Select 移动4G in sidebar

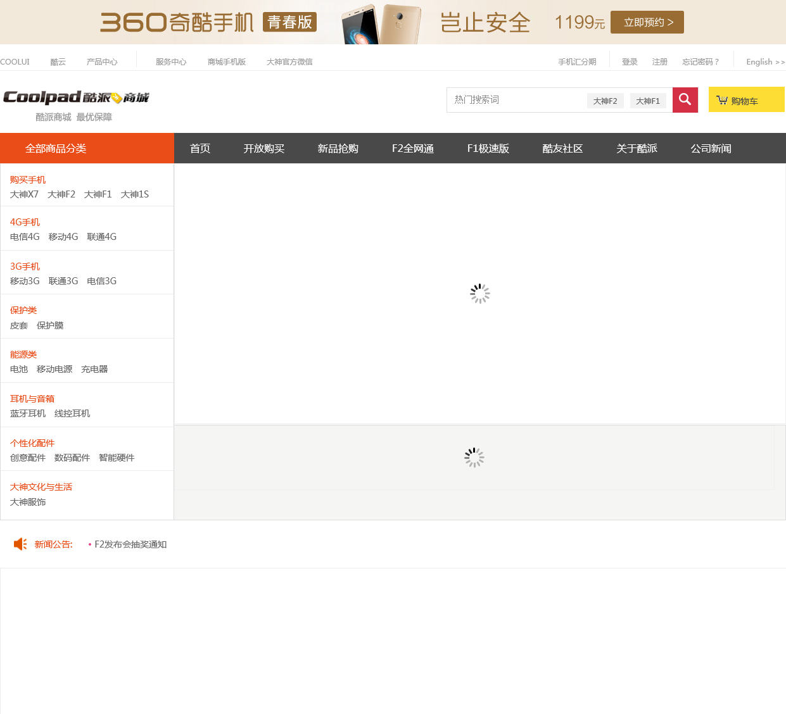coord(63,237)
